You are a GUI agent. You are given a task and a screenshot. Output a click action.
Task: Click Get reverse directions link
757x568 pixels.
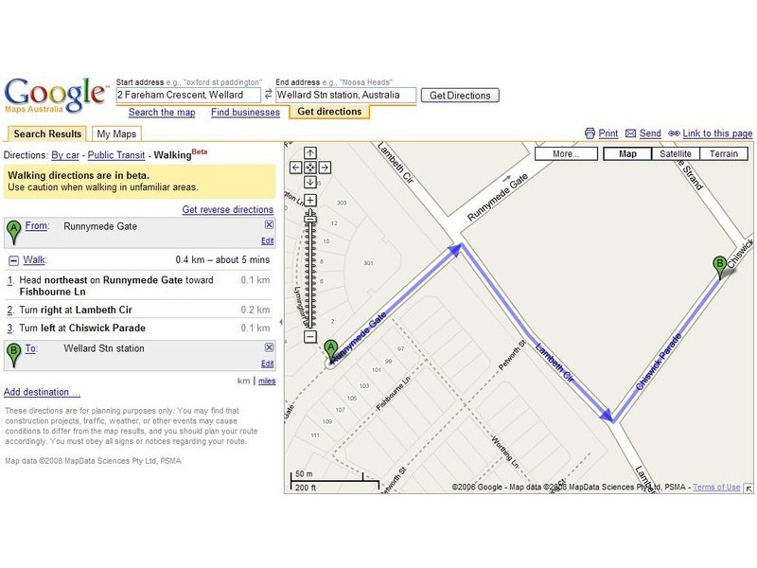pos(227,209)
